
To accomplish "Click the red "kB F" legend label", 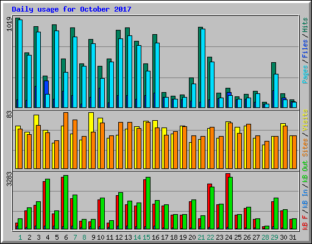I will [305, 222].
